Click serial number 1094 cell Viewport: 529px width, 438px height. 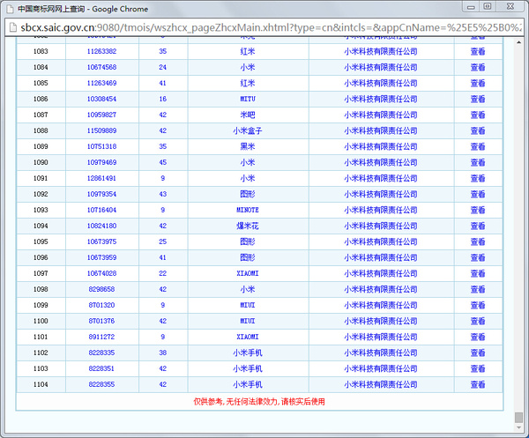41,226
